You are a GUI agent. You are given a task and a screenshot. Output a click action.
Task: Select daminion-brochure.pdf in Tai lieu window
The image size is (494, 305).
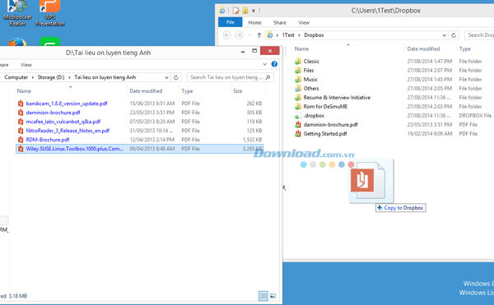[x=53, y=113]
